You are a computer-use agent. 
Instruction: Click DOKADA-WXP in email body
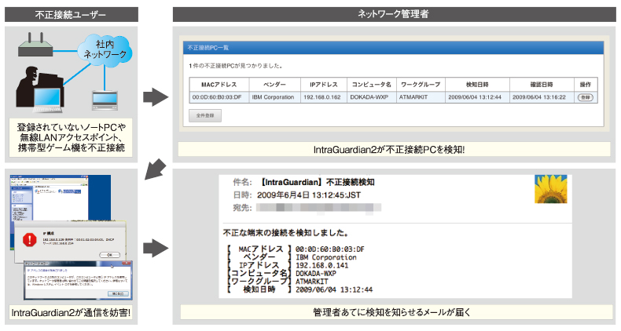(x=316, y=273)
